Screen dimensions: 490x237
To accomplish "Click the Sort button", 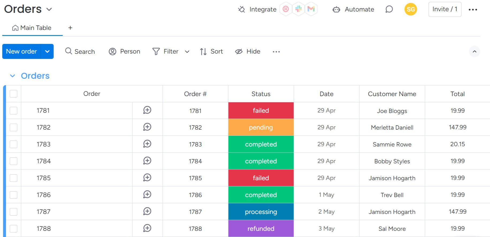I will [211, 51].
